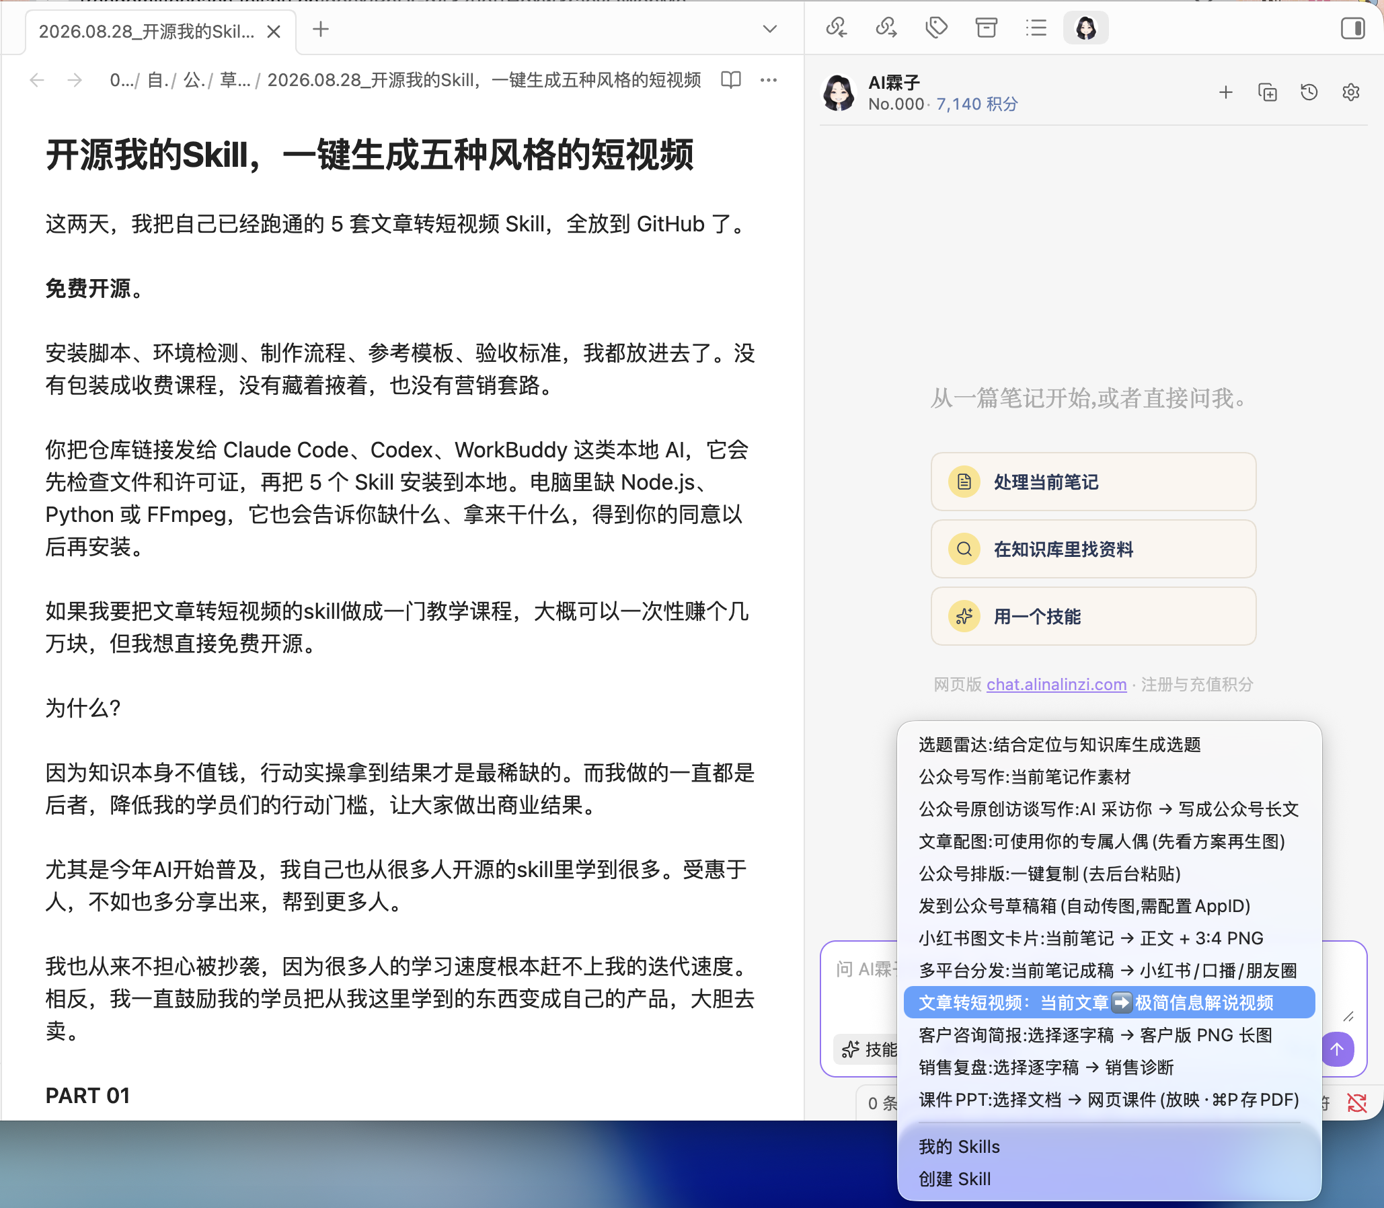Viewport: 1384px width, 1208px height.
Task: Select 课件 PPT menu item
Action: [1109, 1100]
